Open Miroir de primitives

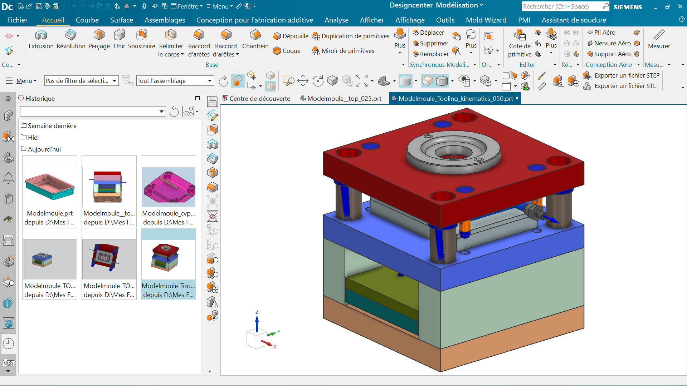tap(343, 51)
